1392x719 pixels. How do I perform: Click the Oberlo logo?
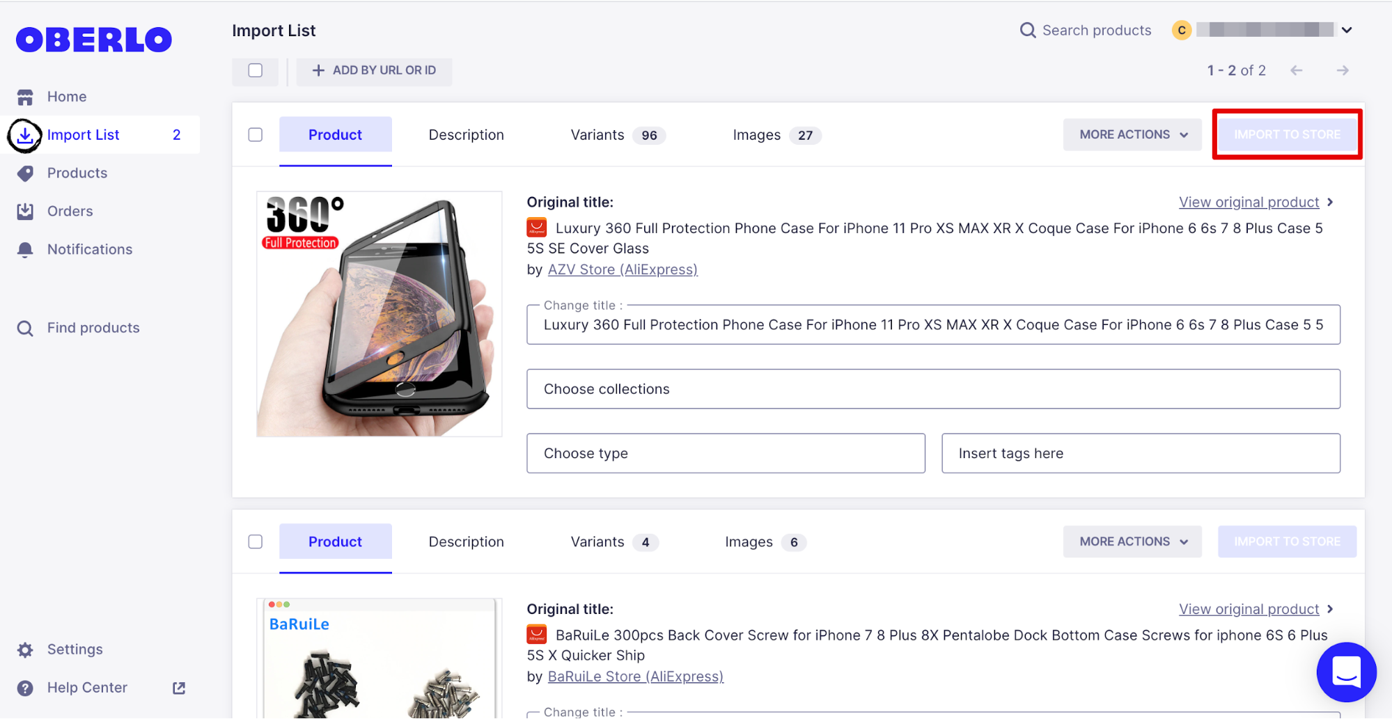tap(94, 40)
